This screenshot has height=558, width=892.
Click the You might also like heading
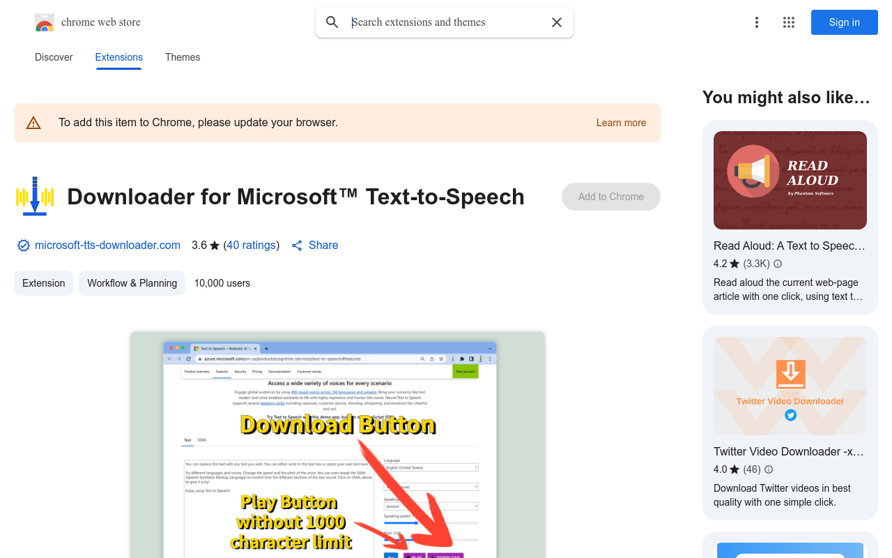[786, 98]
